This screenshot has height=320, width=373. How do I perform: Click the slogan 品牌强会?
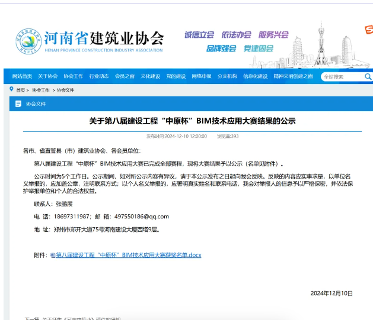tap(221, 49)
